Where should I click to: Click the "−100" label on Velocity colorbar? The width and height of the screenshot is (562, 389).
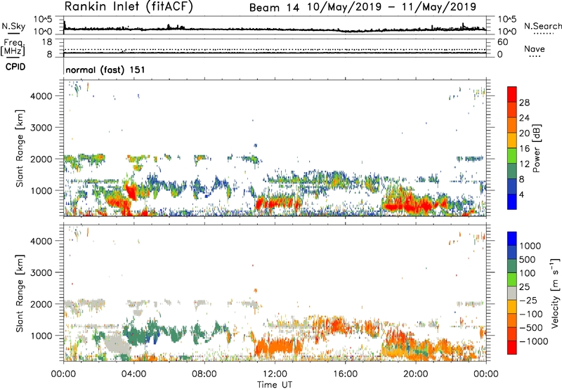tap(530, 314)
